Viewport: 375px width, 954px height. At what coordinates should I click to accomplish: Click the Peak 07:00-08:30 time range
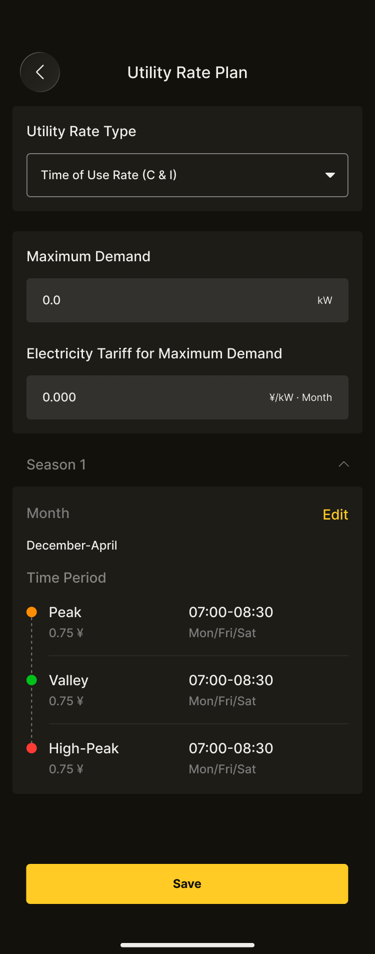(x=231, y=612)
